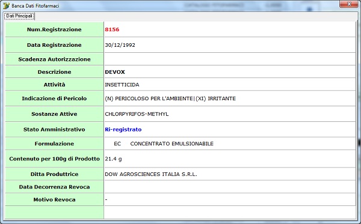Click the Ditta Produttrice label
Viewport: 361px width, 224px height.
(x=54, y=174)
